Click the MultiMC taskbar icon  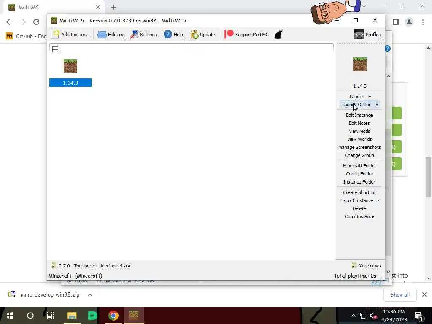pyautogui.click(x=134, y=316)
